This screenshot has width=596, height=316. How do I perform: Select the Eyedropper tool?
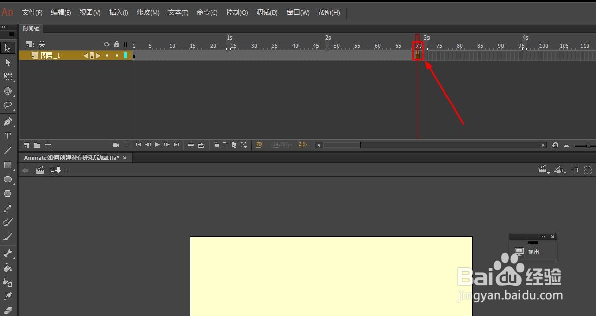point(8,296)
